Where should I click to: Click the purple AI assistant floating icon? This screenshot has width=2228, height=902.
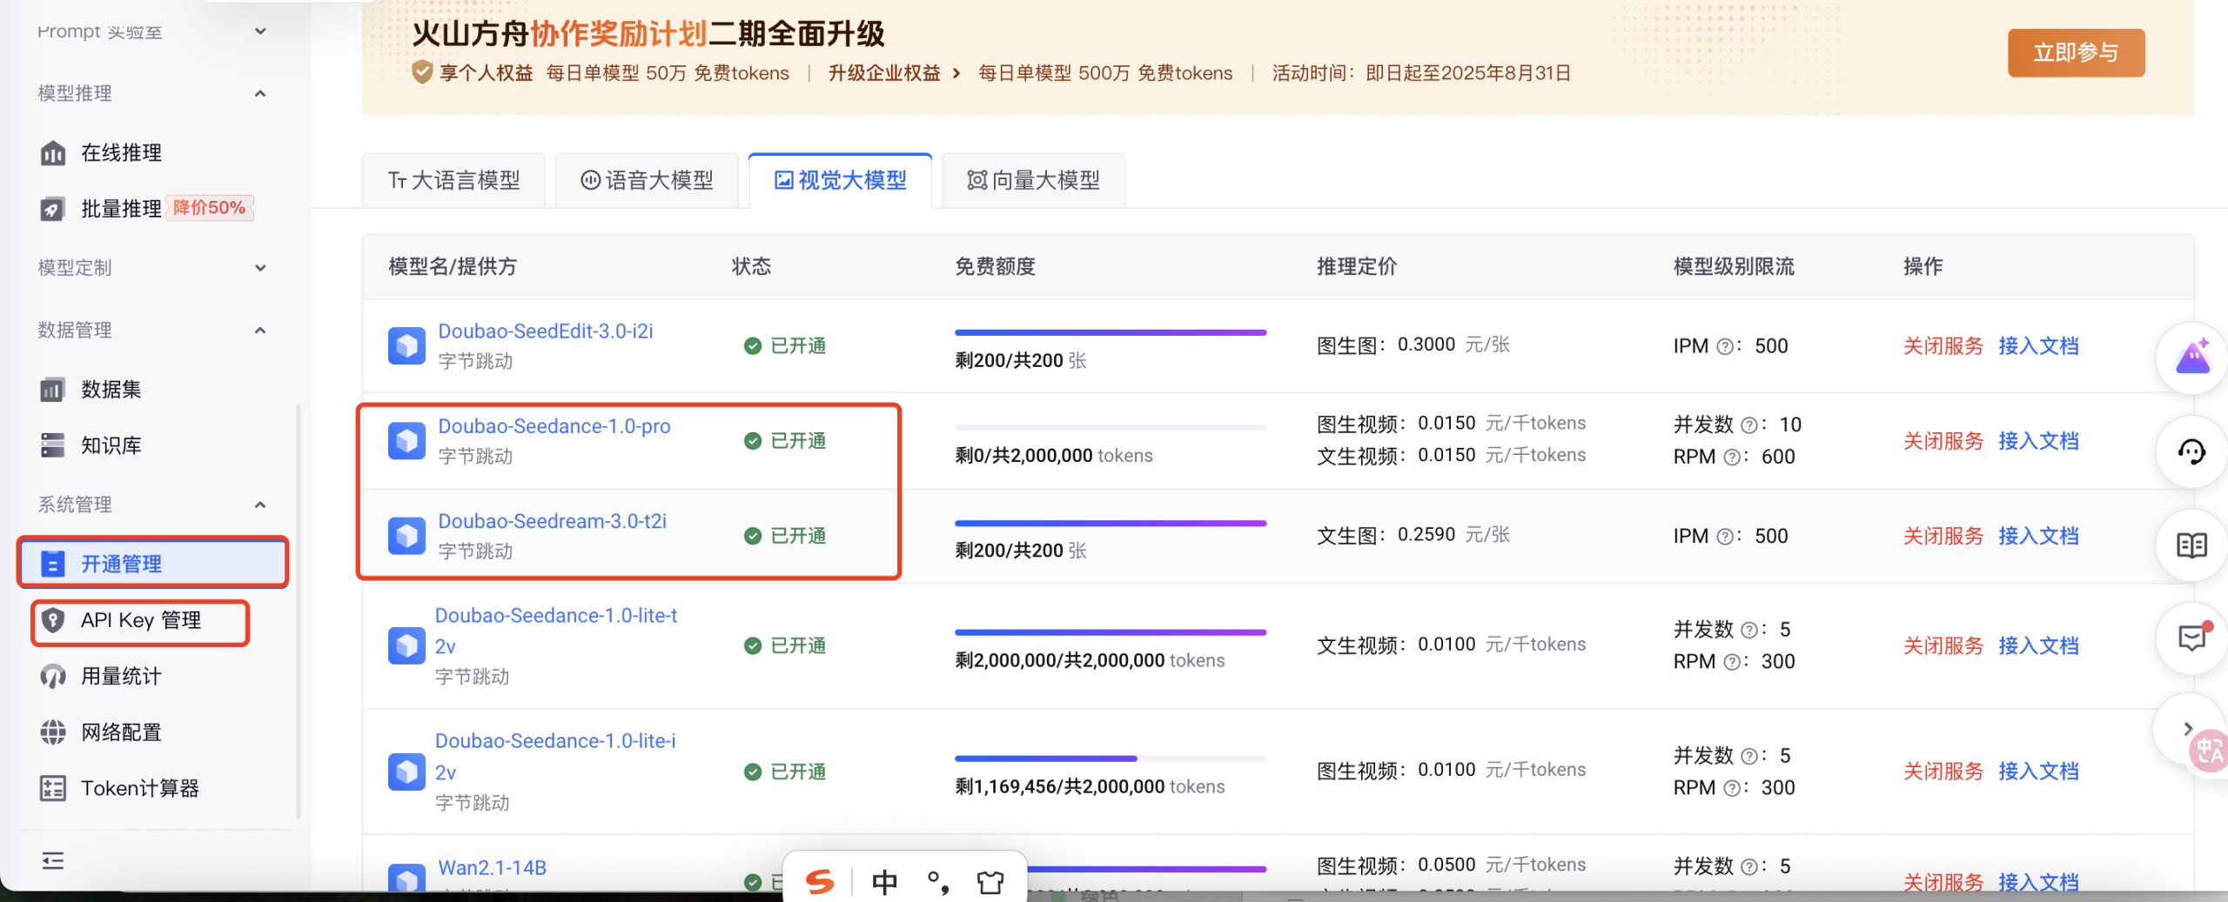pos(2192,357)
